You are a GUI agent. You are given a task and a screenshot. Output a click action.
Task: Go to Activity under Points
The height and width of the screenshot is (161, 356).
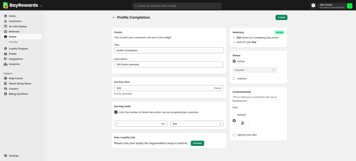tap(13, 42)
